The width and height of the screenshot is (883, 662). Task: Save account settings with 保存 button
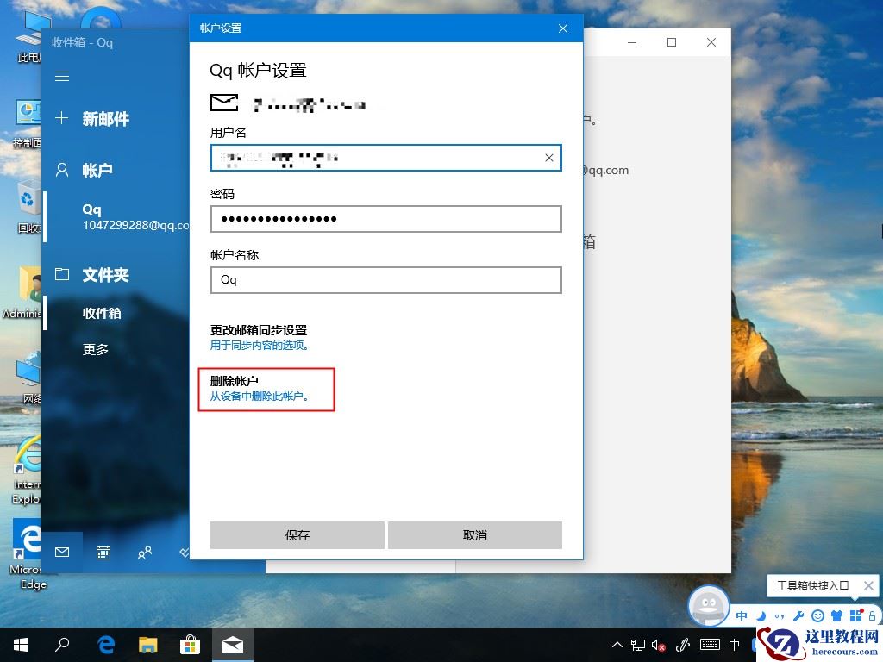pos(297,534)
